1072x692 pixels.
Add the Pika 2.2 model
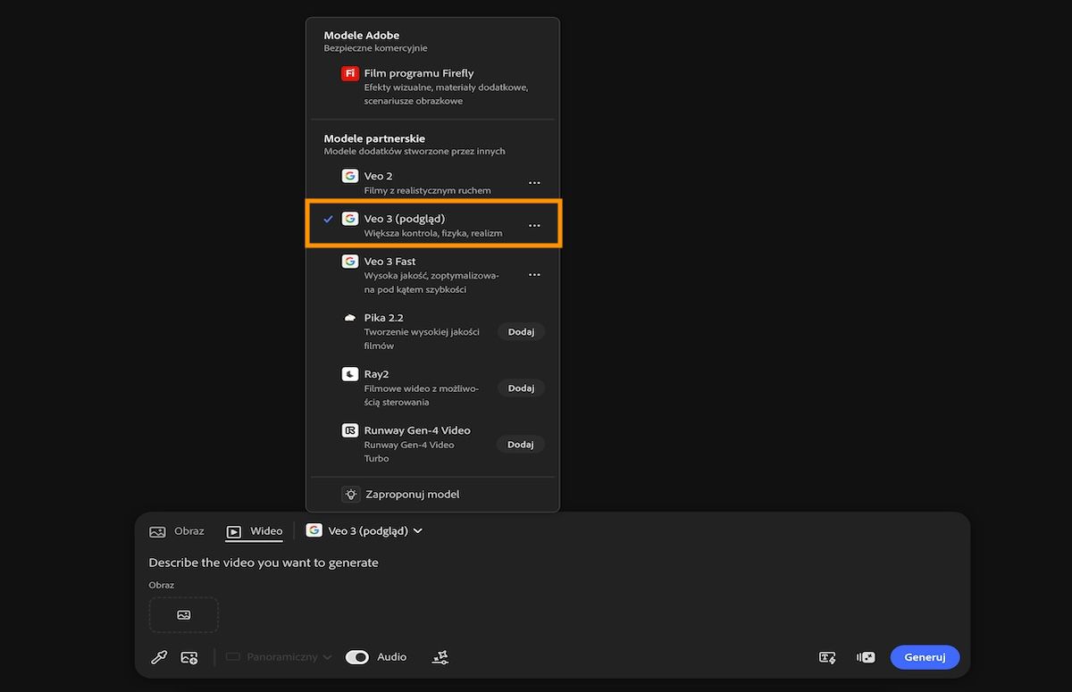point(521,331)
